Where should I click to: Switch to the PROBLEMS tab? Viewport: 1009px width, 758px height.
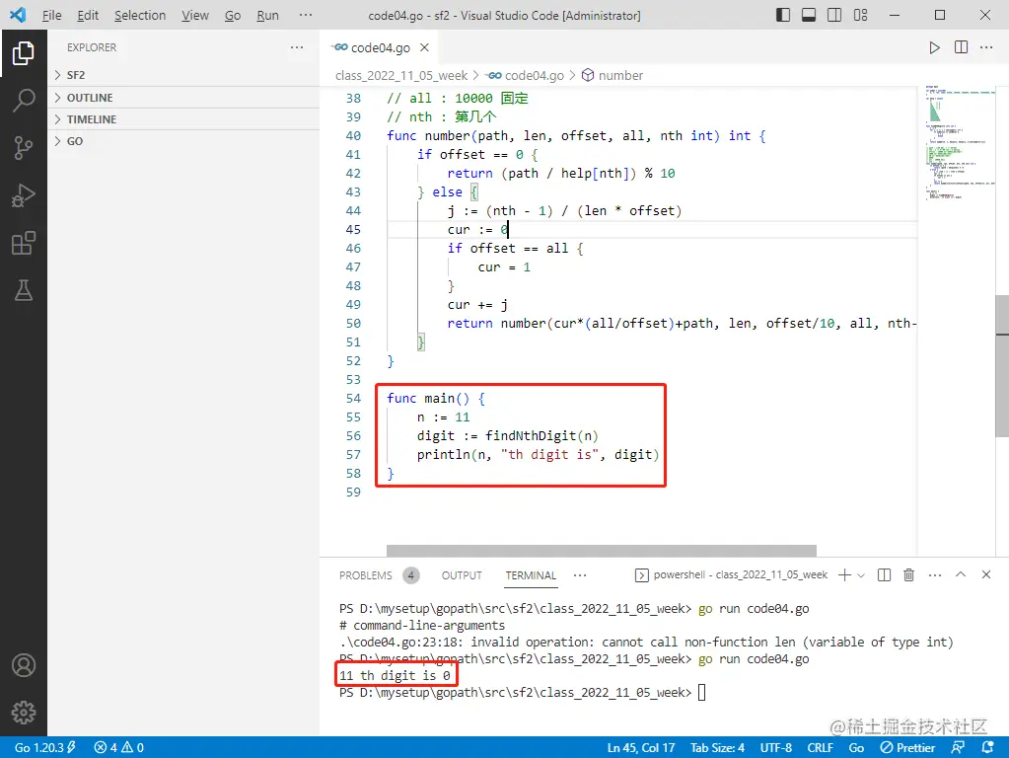click(x=366, y=575)
